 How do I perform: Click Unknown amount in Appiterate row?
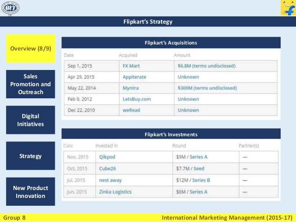pyautogui.click(x=188, y=77)
